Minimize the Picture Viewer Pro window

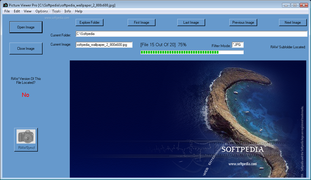pyautogui.click(x=286, y=5)
